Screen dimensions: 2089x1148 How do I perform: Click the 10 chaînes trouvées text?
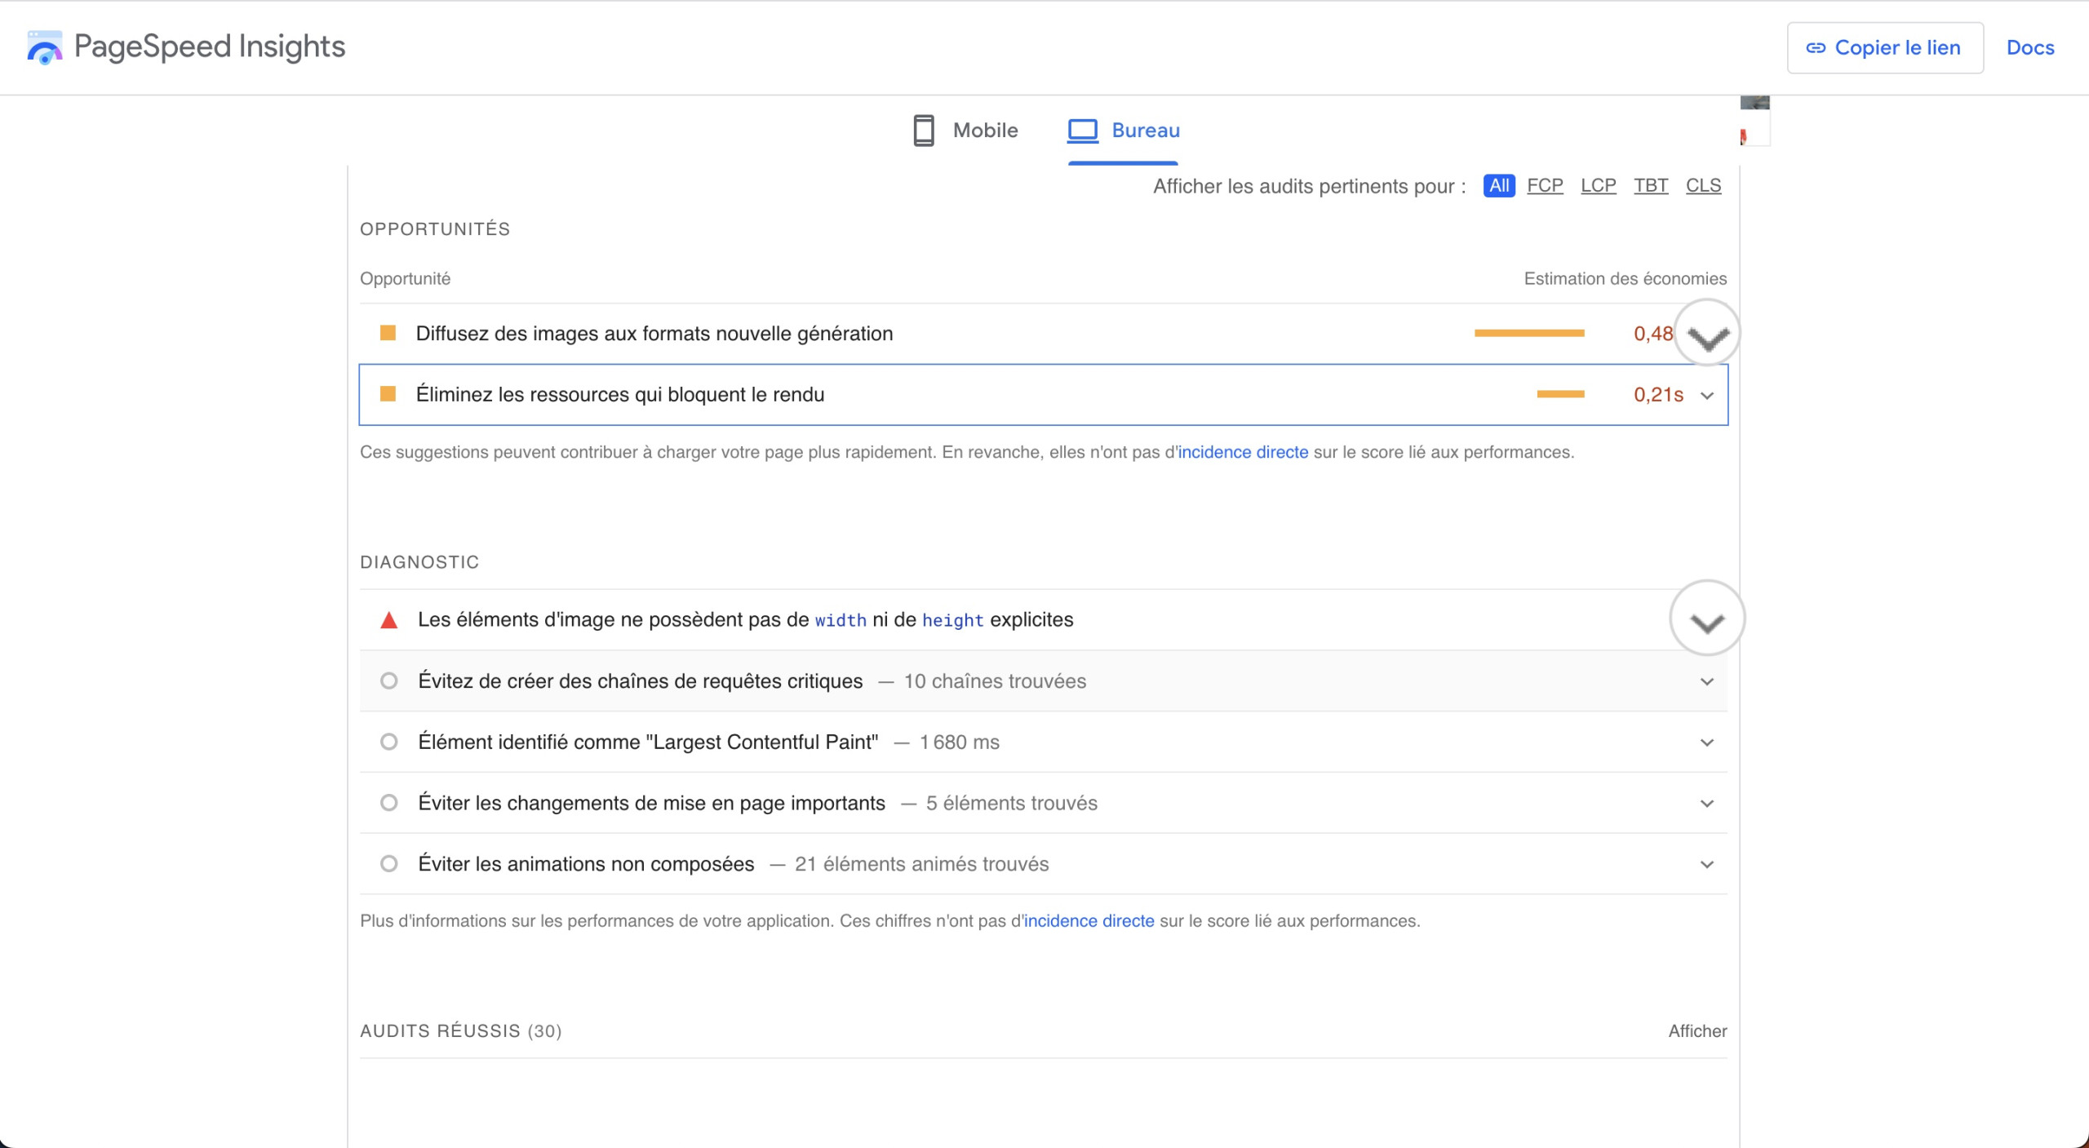995,681
